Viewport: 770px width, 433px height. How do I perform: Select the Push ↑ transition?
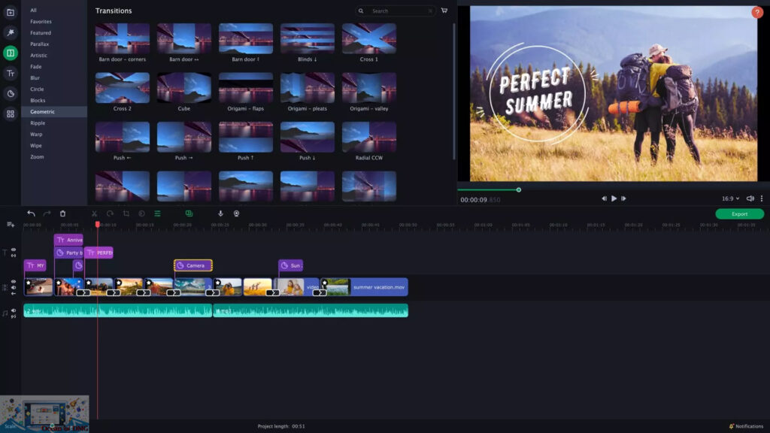(x=246, y=137)
